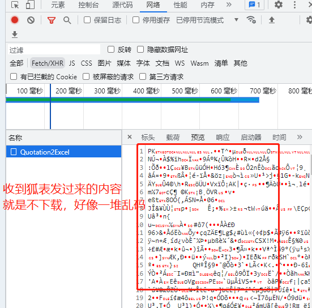
Task: Open the 载荷 detail tab
Action: [x=173, y=137]
